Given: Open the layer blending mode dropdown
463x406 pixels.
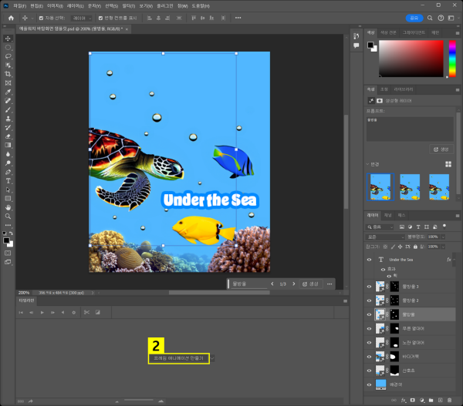Looking at the screenshot, I should click(387, 237).
